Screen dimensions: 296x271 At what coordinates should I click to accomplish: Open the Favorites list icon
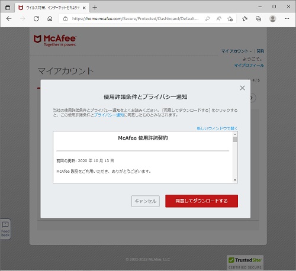tap(244, 19)
